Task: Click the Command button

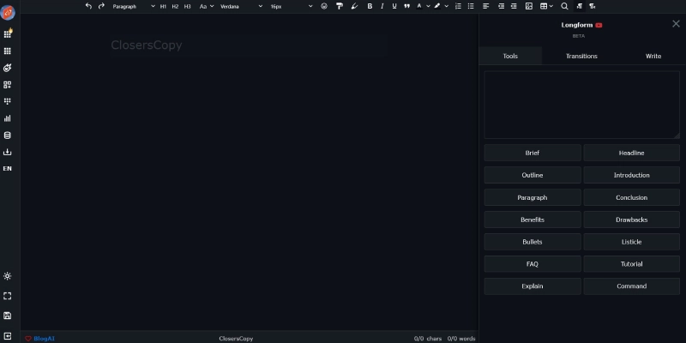Action: (632, 286)
